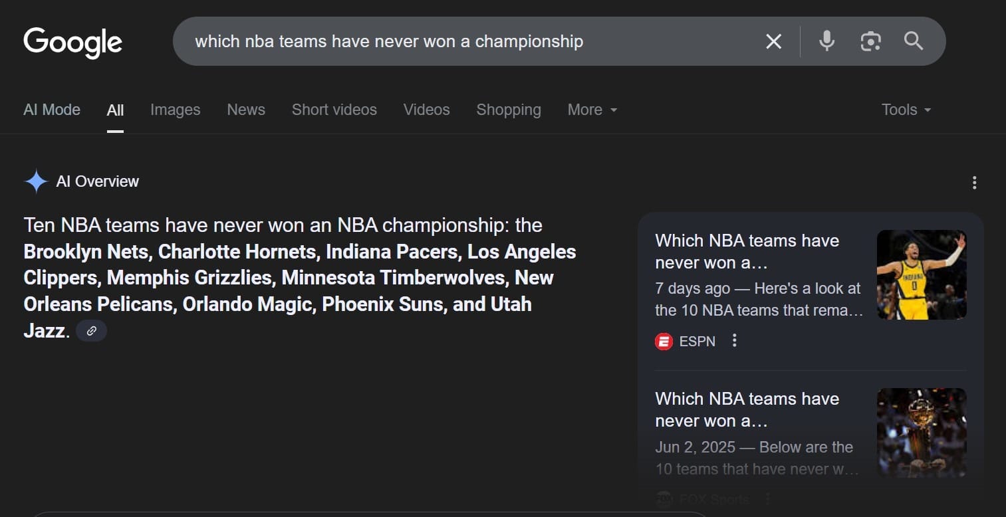Click bolded team list in overview
The width and height of the screenshot is (1006, 517).
tap(299, 290)
